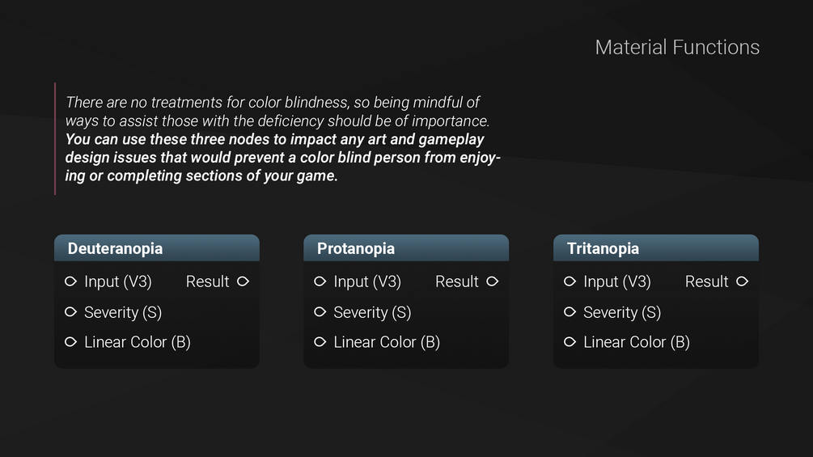813x457 pixels.
Task: Click the Deuteranopia Linear Color (B) pin
Action: 70,342
